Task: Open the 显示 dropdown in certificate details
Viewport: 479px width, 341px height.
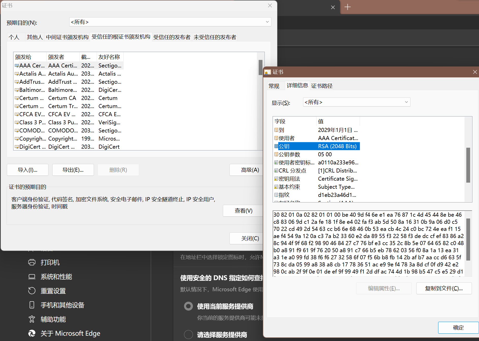Action: [x=356, y=102]
